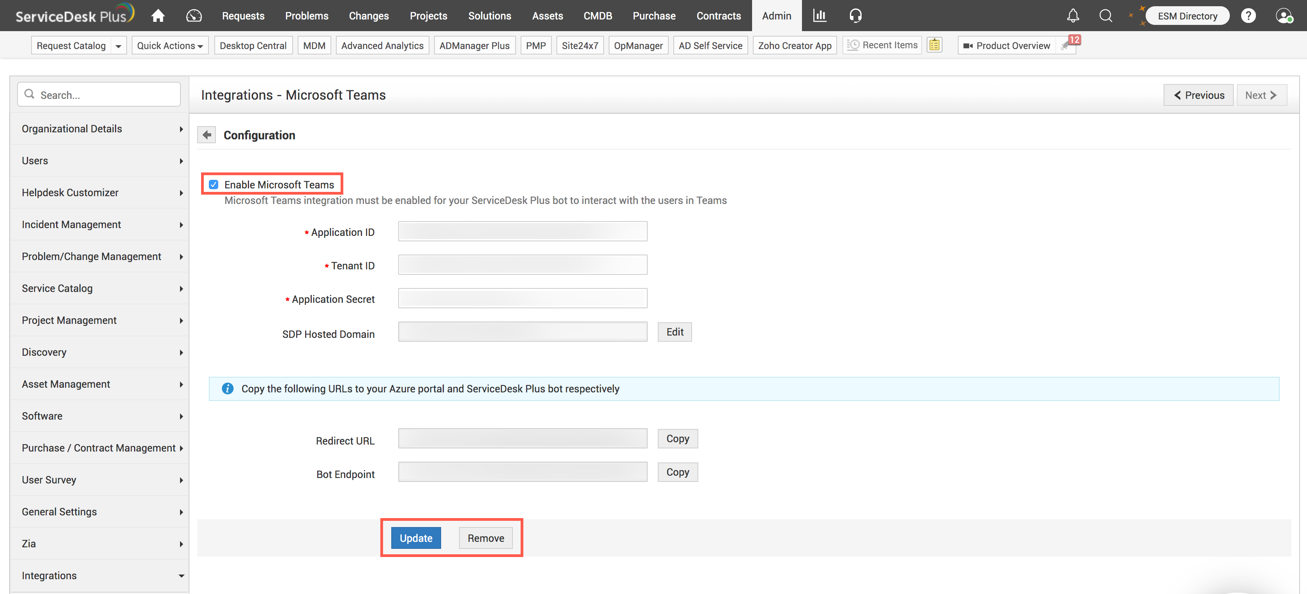Open the Request Catalog dropdown arrow
The image size is (1307, 594).
point(118,46)
